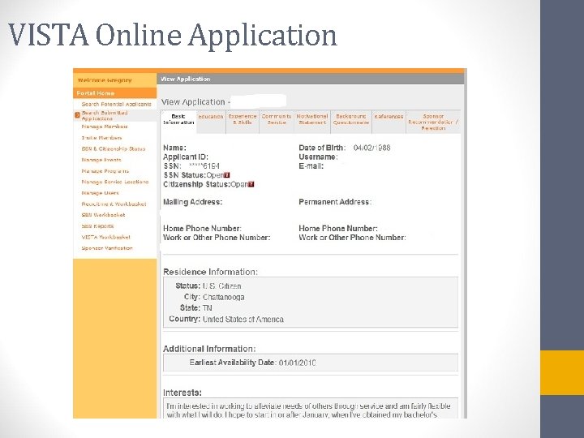Open the Manage Users link
The height and width of the screenshot is (438, 584).
[101, 193]
